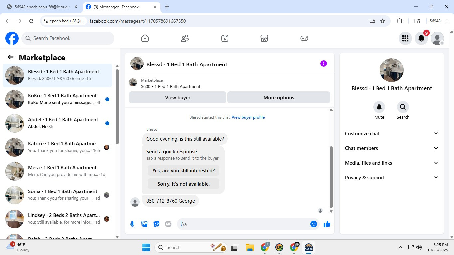Open the View buyer profile link

tap(248, 117)
